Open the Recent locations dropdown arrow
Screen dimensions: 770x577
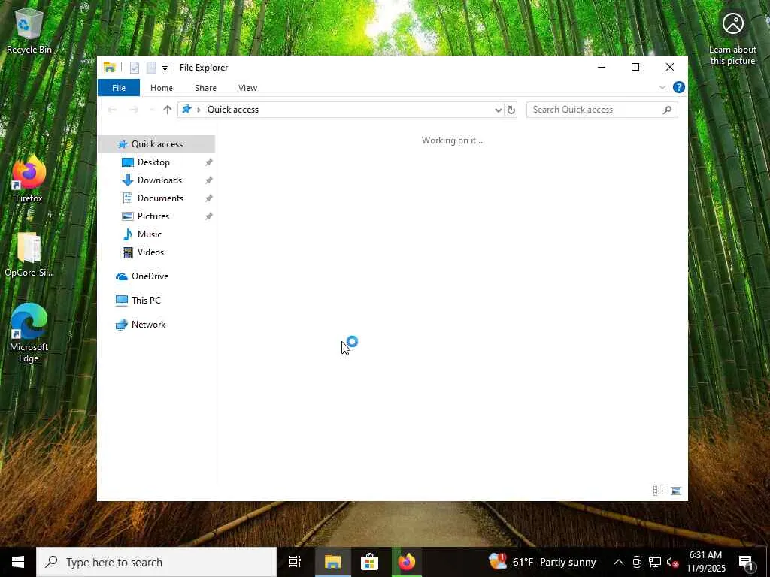[x=152, y=110]
